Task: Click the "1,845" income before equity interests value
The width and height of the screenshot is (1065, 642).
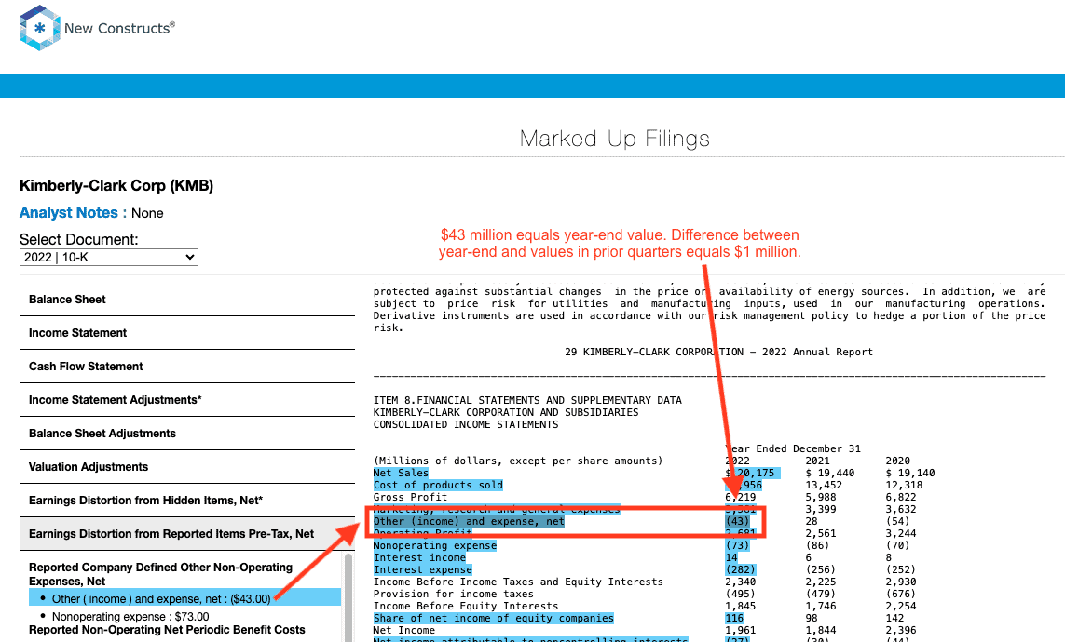Action: point(741,606)
